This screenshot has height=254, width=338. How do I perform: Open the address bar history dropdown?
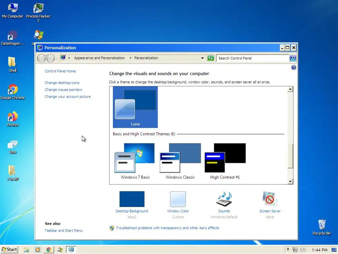pyautogui.click(x=202, y=58)
